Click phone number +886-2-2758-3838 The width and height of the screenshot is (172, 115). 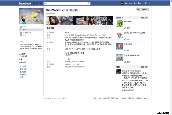[72, 64]
